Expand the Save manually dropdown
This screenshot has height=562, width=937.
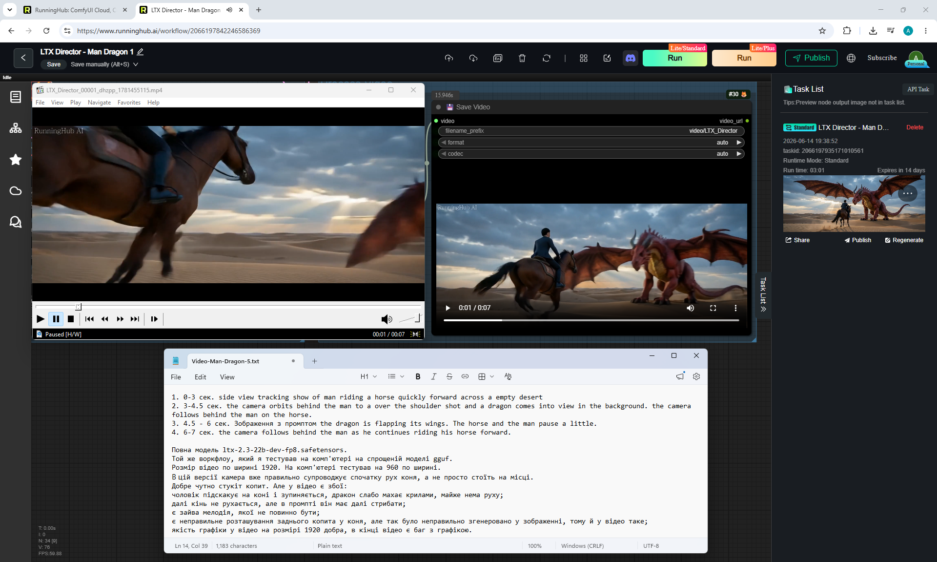tap(136, 64)
